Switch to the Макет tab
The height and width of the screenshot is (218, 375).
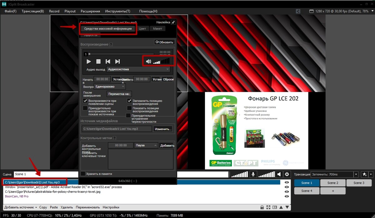click(157, 29)
